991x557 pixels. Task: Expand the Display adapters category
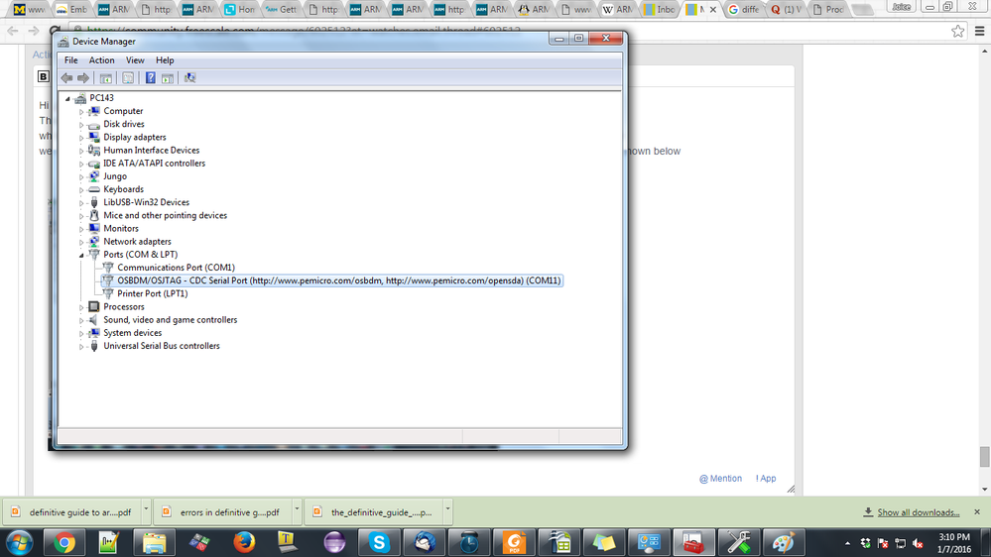tap(81, 138)
